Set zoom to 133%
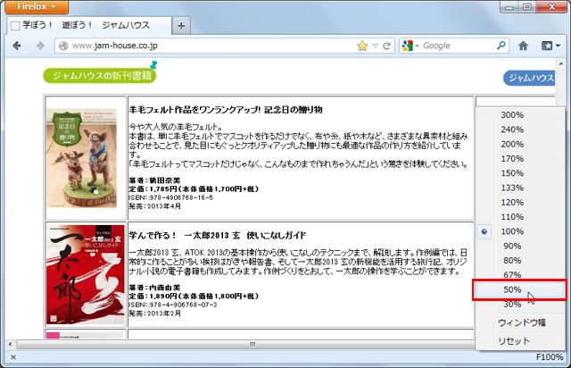Image resolution: width=571 pixels, height=368 pixels. coord(512,188)
